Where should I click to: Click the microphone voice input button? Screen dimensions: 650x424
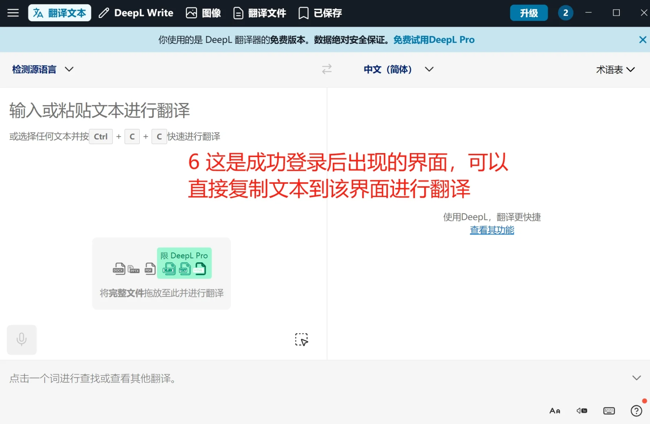point(22,340)
